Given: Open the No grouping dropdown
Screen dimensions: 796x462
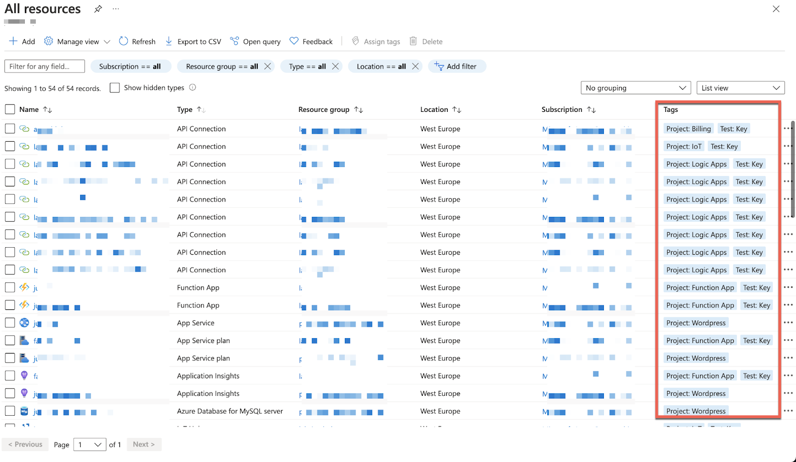Looking at the screenshot, I should click(x=636, y=88).
